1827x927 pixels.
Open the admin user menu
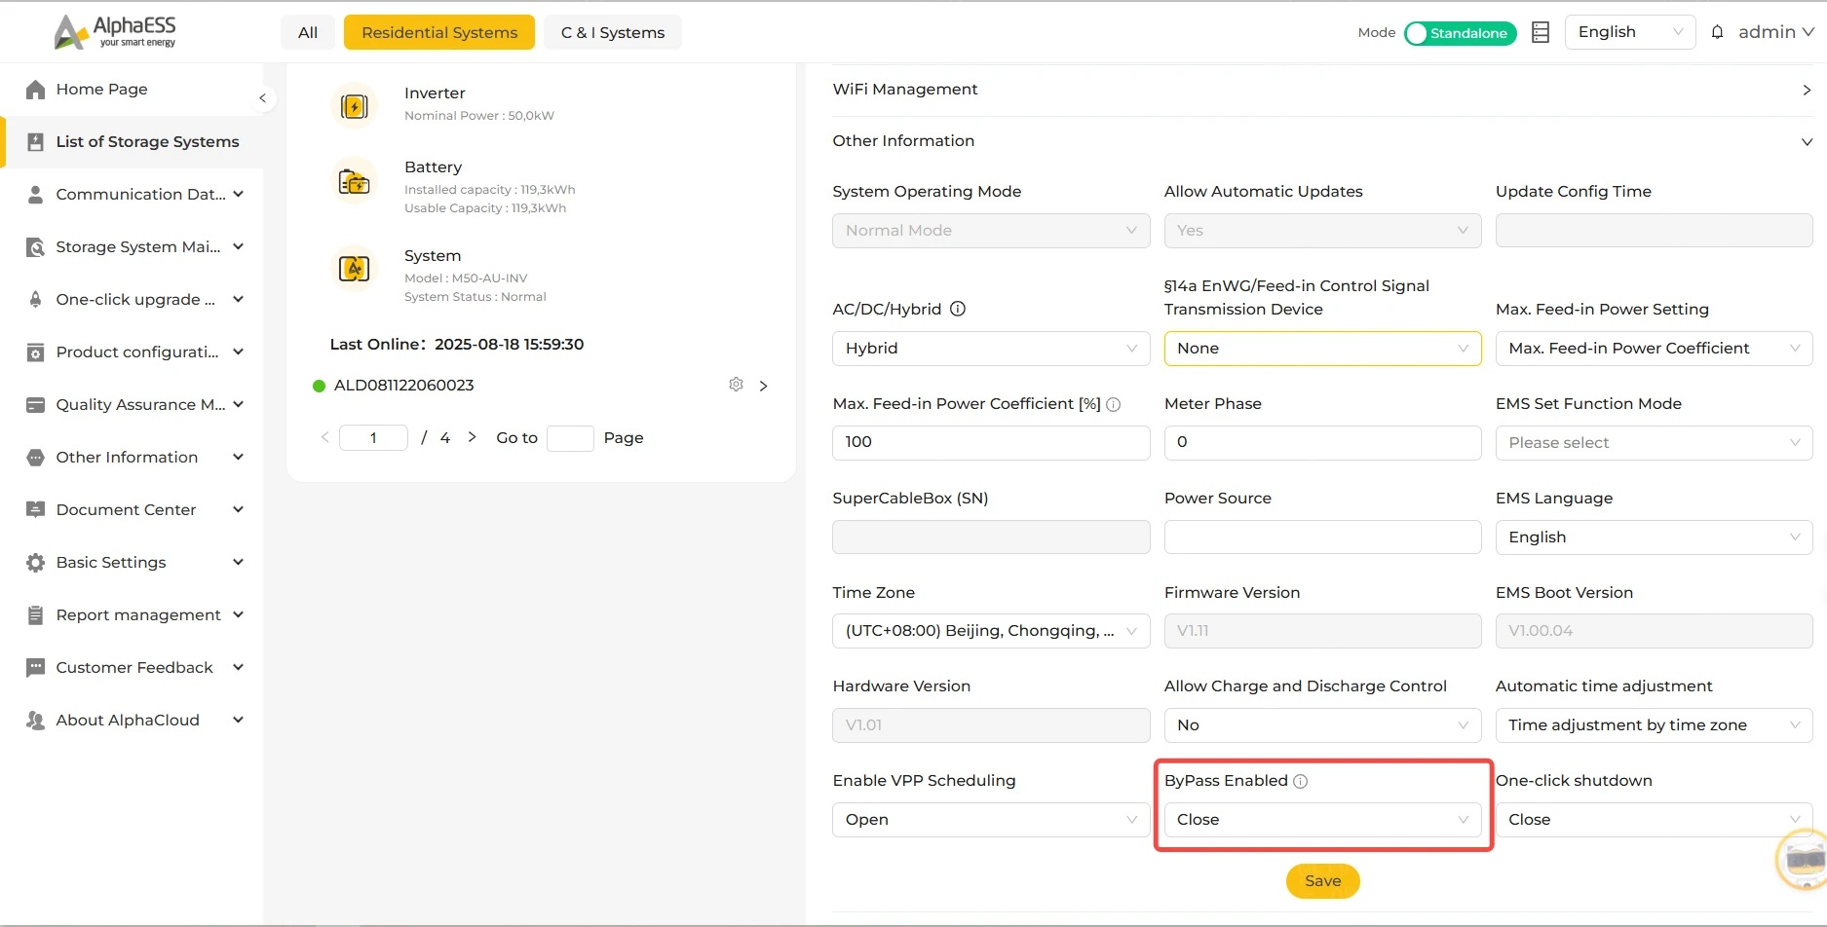tap(1775, 32)
